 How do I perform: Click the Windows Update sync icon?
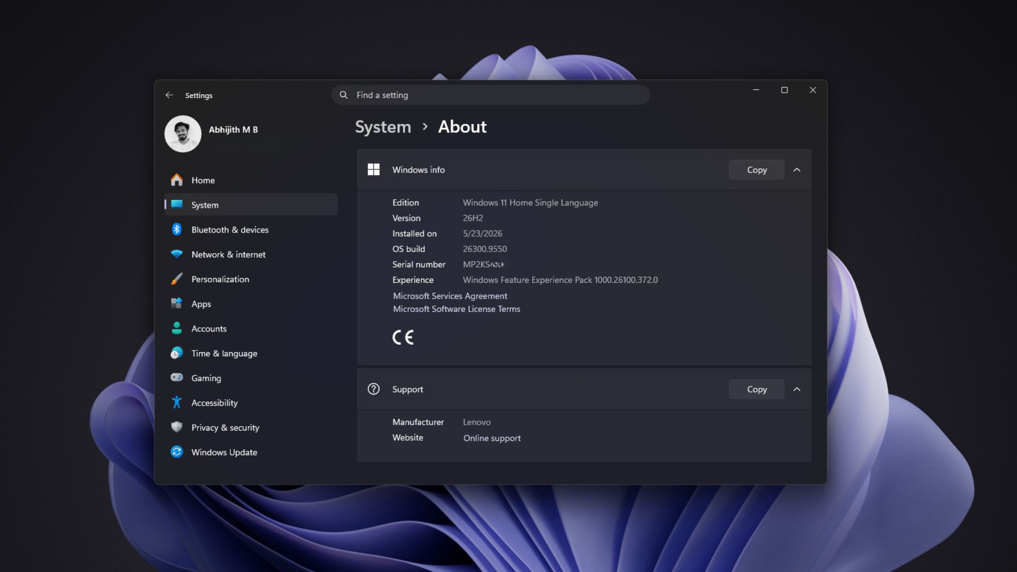click(x=177, y=452)
